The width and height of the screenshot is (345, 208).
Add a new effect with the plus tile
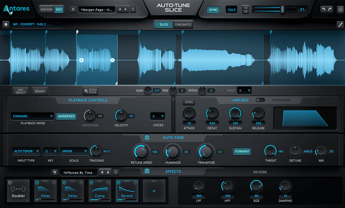154,190
